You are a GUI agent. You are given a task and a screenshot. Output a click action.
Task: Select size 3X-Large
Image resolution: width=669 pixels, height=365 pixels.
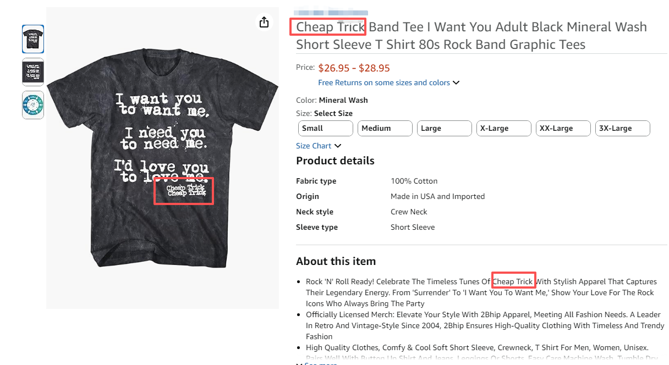click(622, 129)
